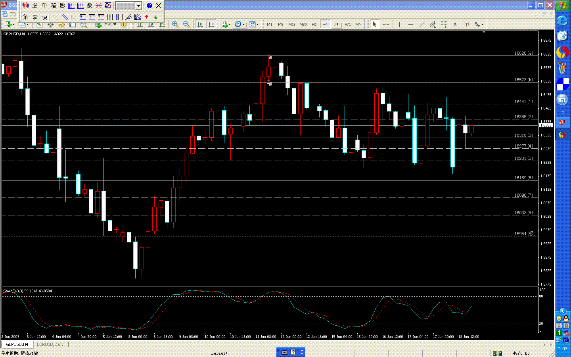Select the equidistant channel tool
Viewport: 571px width, 357px height.
click(x=433, y=24)
